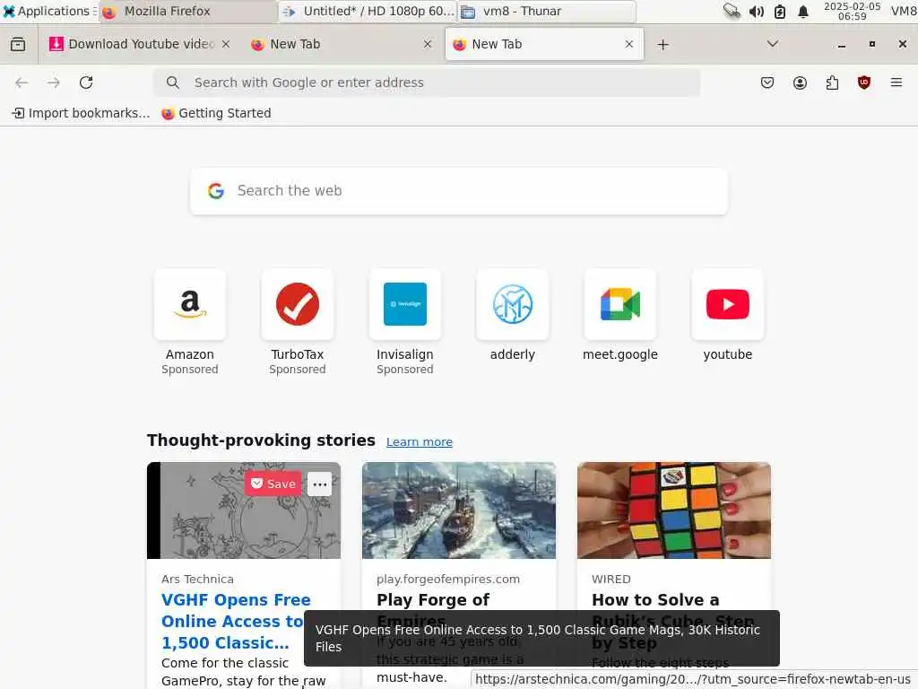Open the Forge of Empires thumbnail
Viewport: 918px width, 689px height.
coord(459,510)
